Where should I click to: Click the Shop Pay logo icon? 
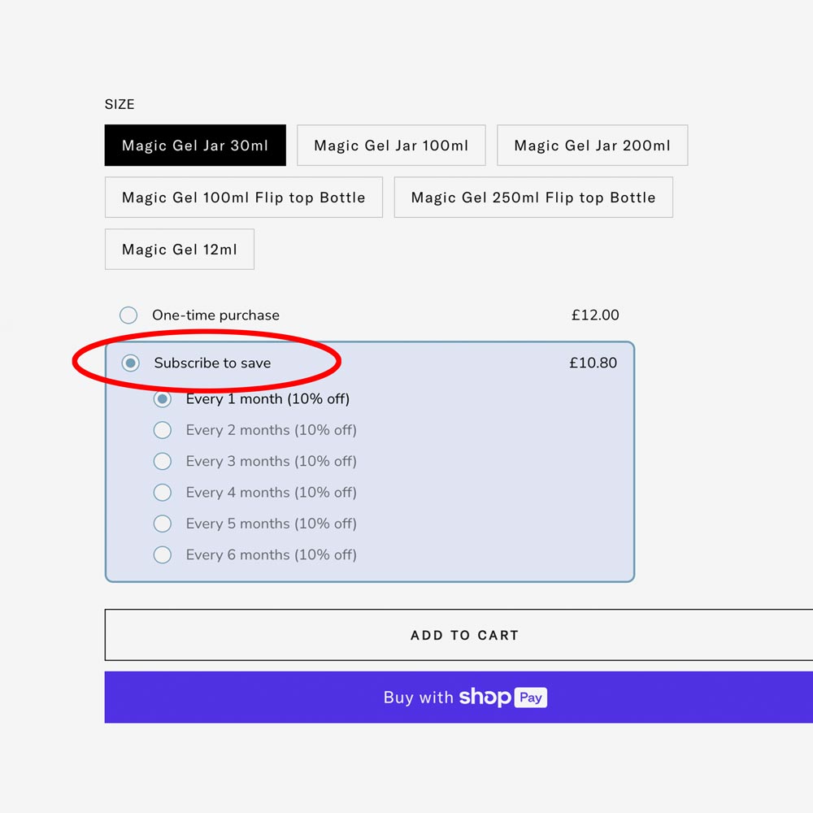coord(502,698)
